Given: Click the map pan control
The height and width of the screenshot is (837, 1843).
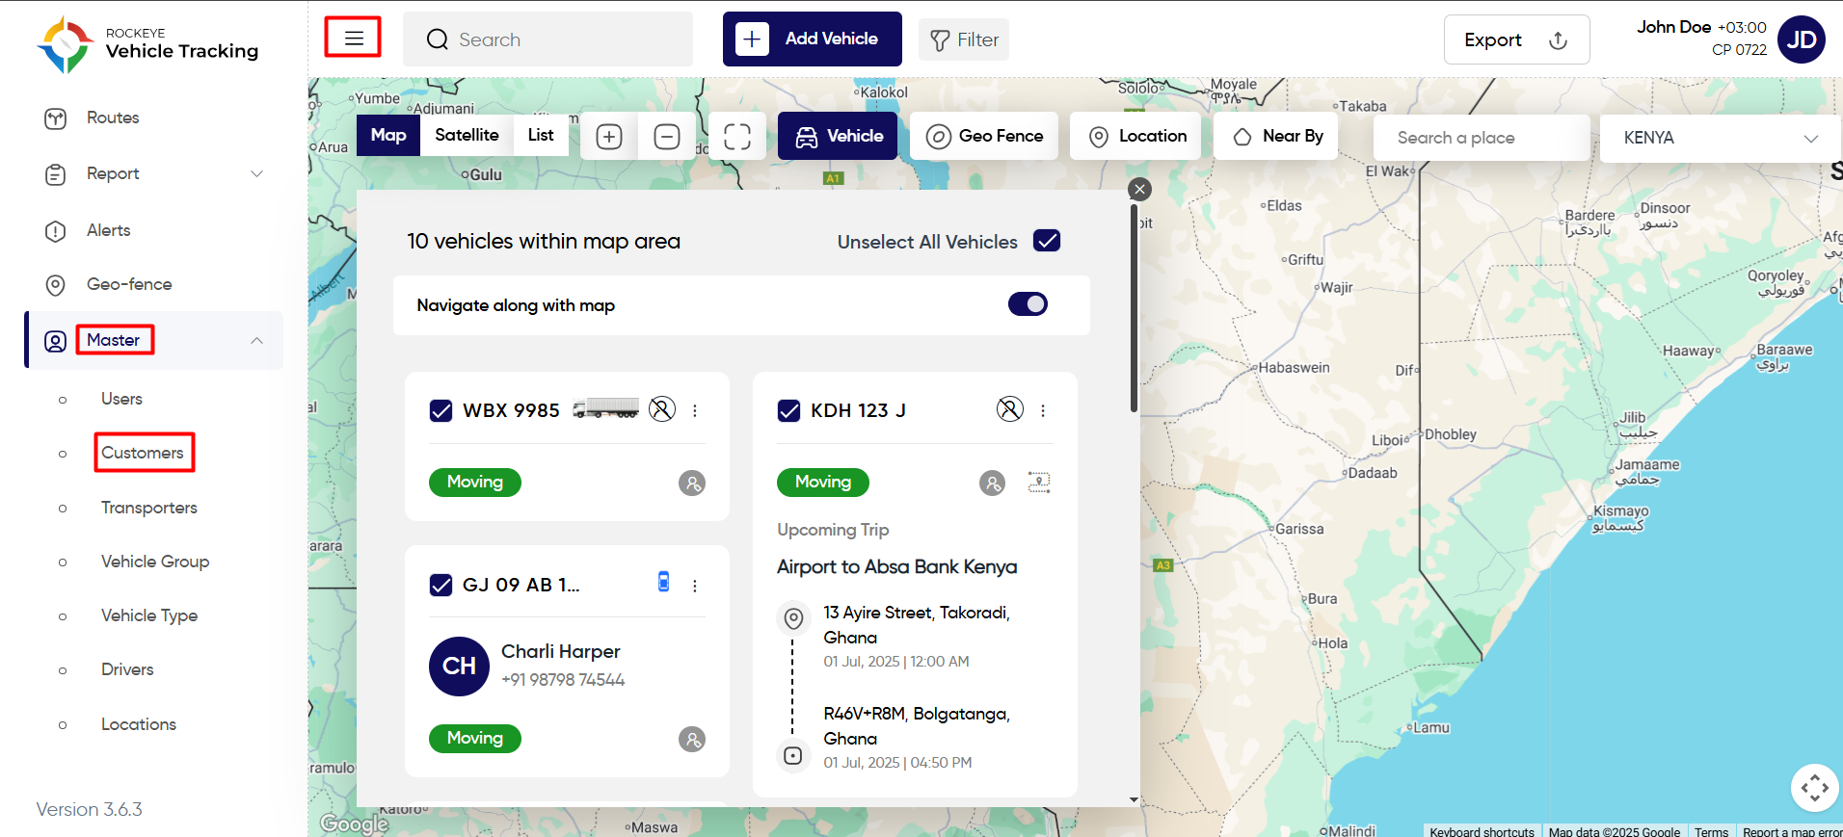Looking at the screenshot, I should click(1814, 788).
